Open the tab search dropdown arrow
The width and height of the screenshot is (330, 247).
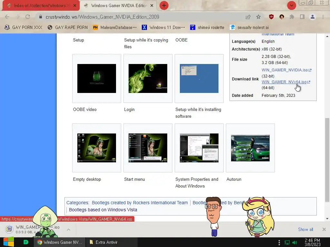(x=292, y=5)
